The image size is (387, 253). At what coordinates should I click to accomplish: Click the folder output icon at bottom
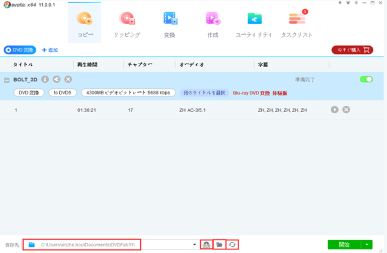pos(220,245)
